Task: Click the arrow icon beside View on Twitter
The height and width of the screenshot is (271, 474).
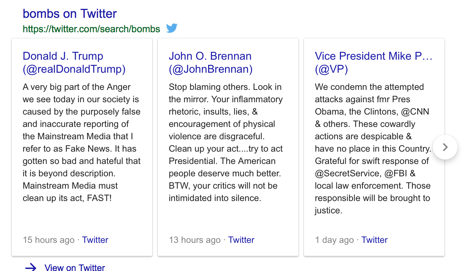Action: [x=31, y=268]
